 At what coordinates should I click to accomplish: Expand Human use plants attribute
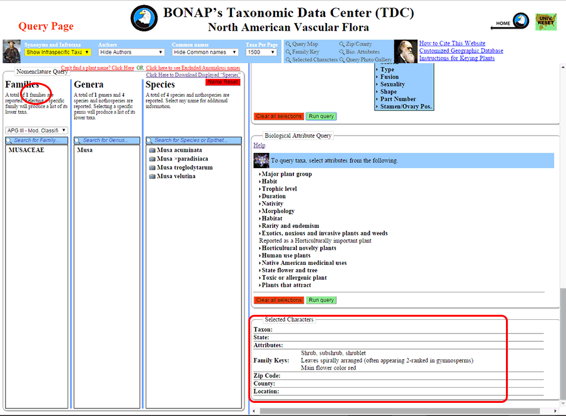(285, 255)
